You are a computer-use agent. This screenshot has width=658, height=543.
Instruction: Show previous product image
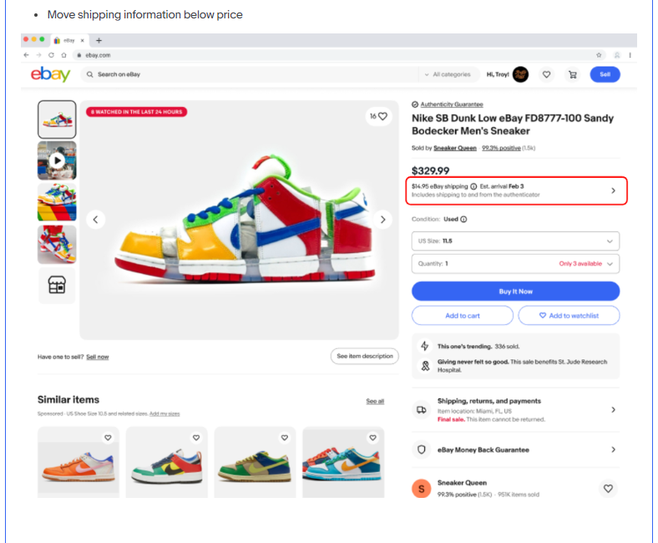click(96, 219)
